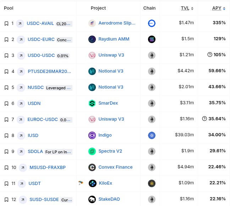Open external link arrow for EUROC-USDC
Image resolution: width=230 pixels, height=206 pixels.
click(x=21, y=120)
